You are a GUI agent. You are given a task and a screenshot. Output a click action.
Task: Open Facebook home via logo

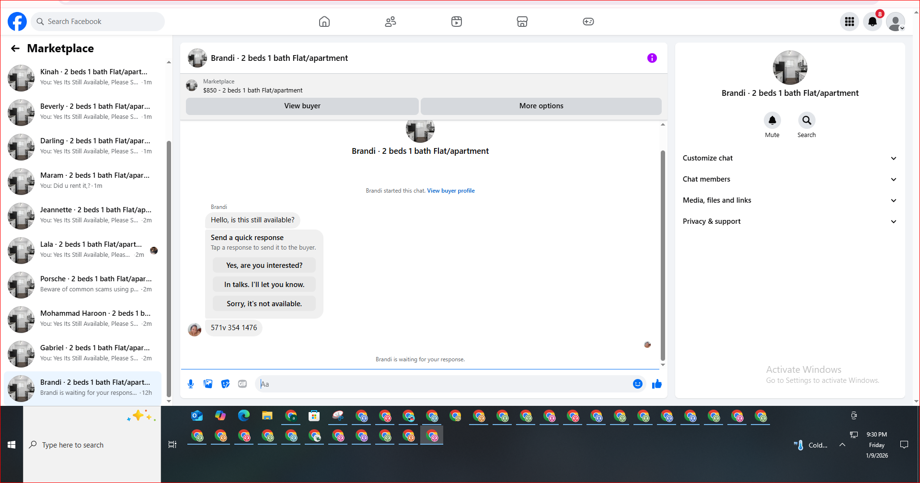(x=17, y=22)
